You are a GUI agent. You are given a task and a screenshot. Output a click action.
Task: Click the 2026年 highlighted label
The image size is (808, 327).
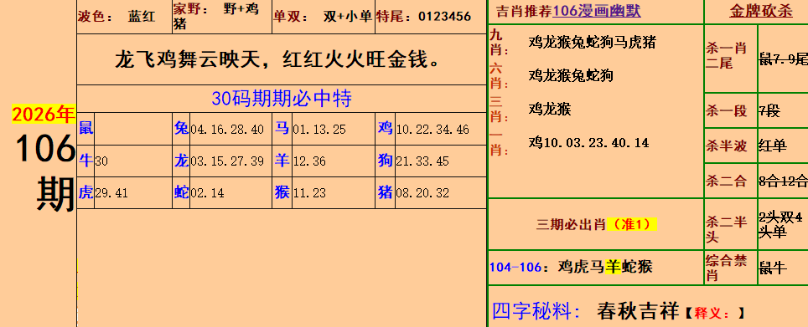coord(44,114)
